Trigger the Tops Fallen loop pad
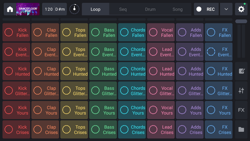The height and width of the screenshot is (141, 250). [74, 32]
